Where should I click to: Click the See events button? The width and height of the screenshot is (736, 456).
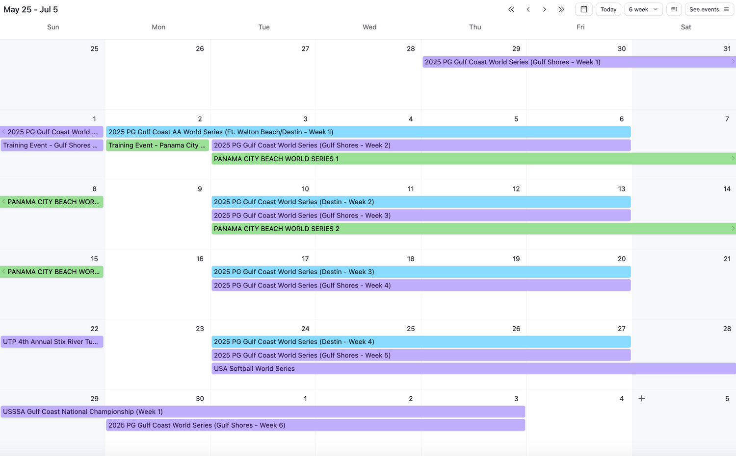point(710,9)
